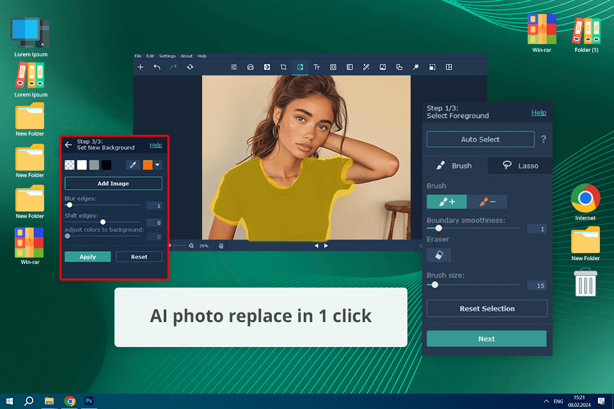Open Photoshop from the Windows taskbar

(90, 401)
